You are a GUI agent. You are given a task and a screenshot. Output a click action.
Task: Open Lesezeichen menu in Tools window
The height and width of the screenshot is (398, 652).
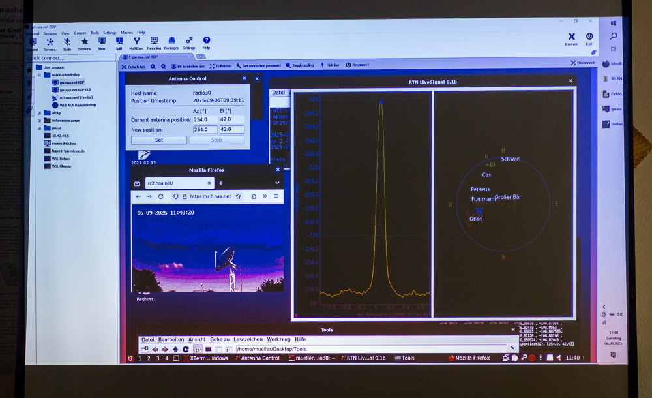click(x=247, y=339)
